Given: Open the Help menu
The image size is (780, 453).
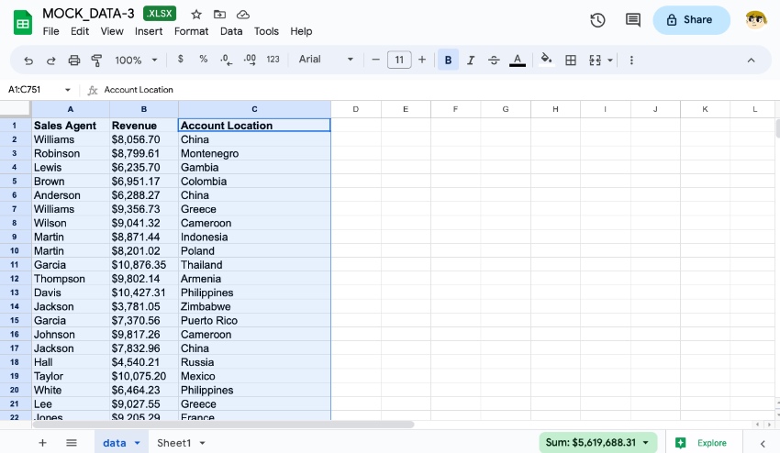Looking at the screenshot, I should [301, 31].
